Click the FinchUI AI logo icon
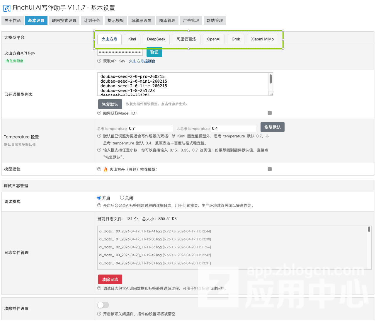Screen dimensions: 376x322 coord(7,8)
